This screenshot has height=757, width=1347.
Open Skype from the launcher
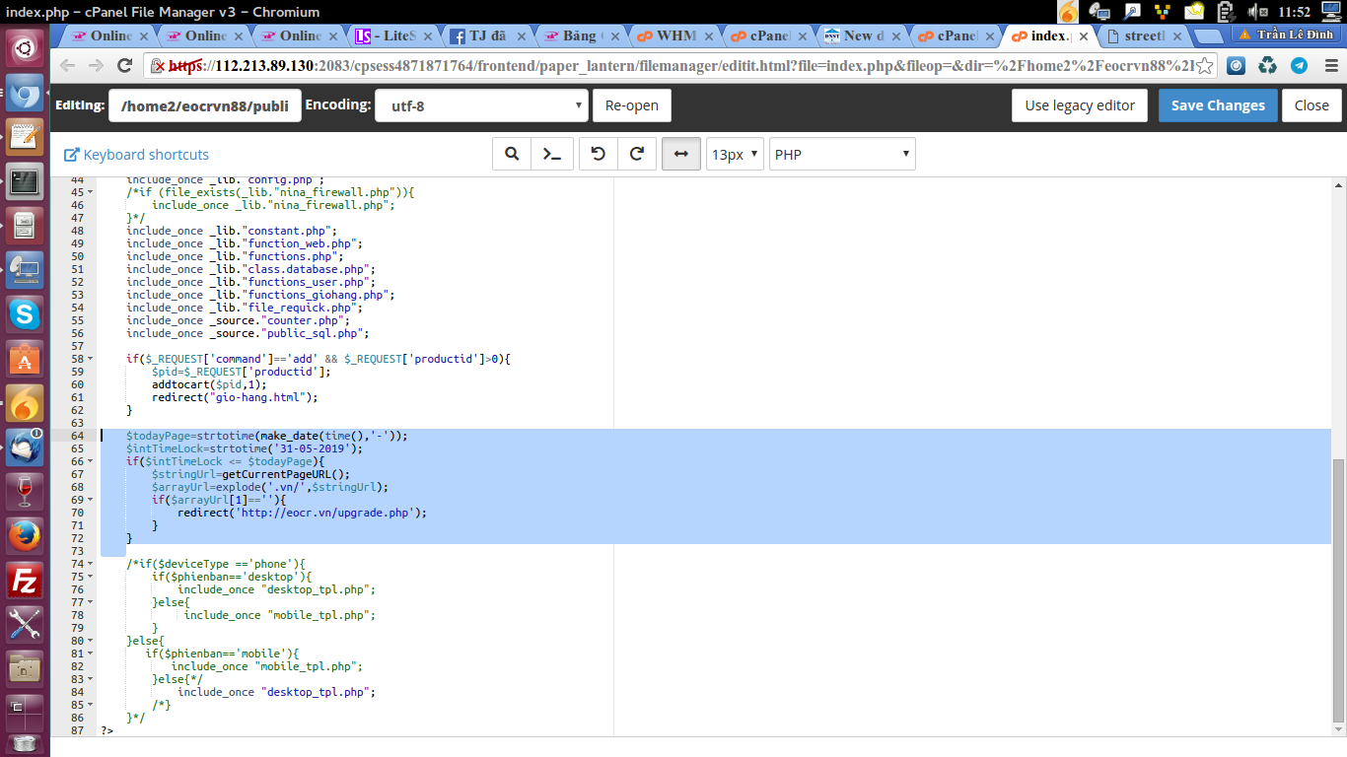tap(25, 315)
